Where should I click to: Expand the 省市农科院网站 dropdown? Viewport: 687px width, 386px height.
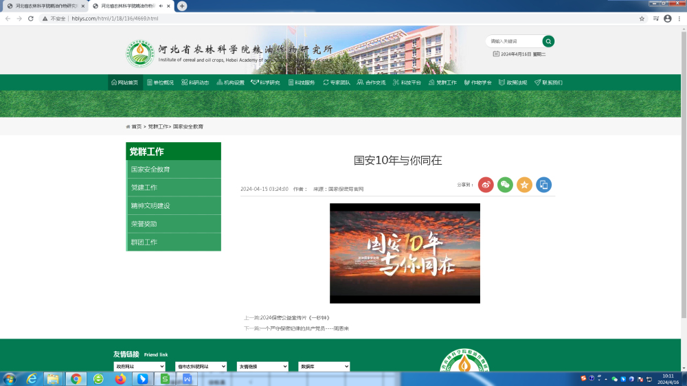(x=201, y=367)
